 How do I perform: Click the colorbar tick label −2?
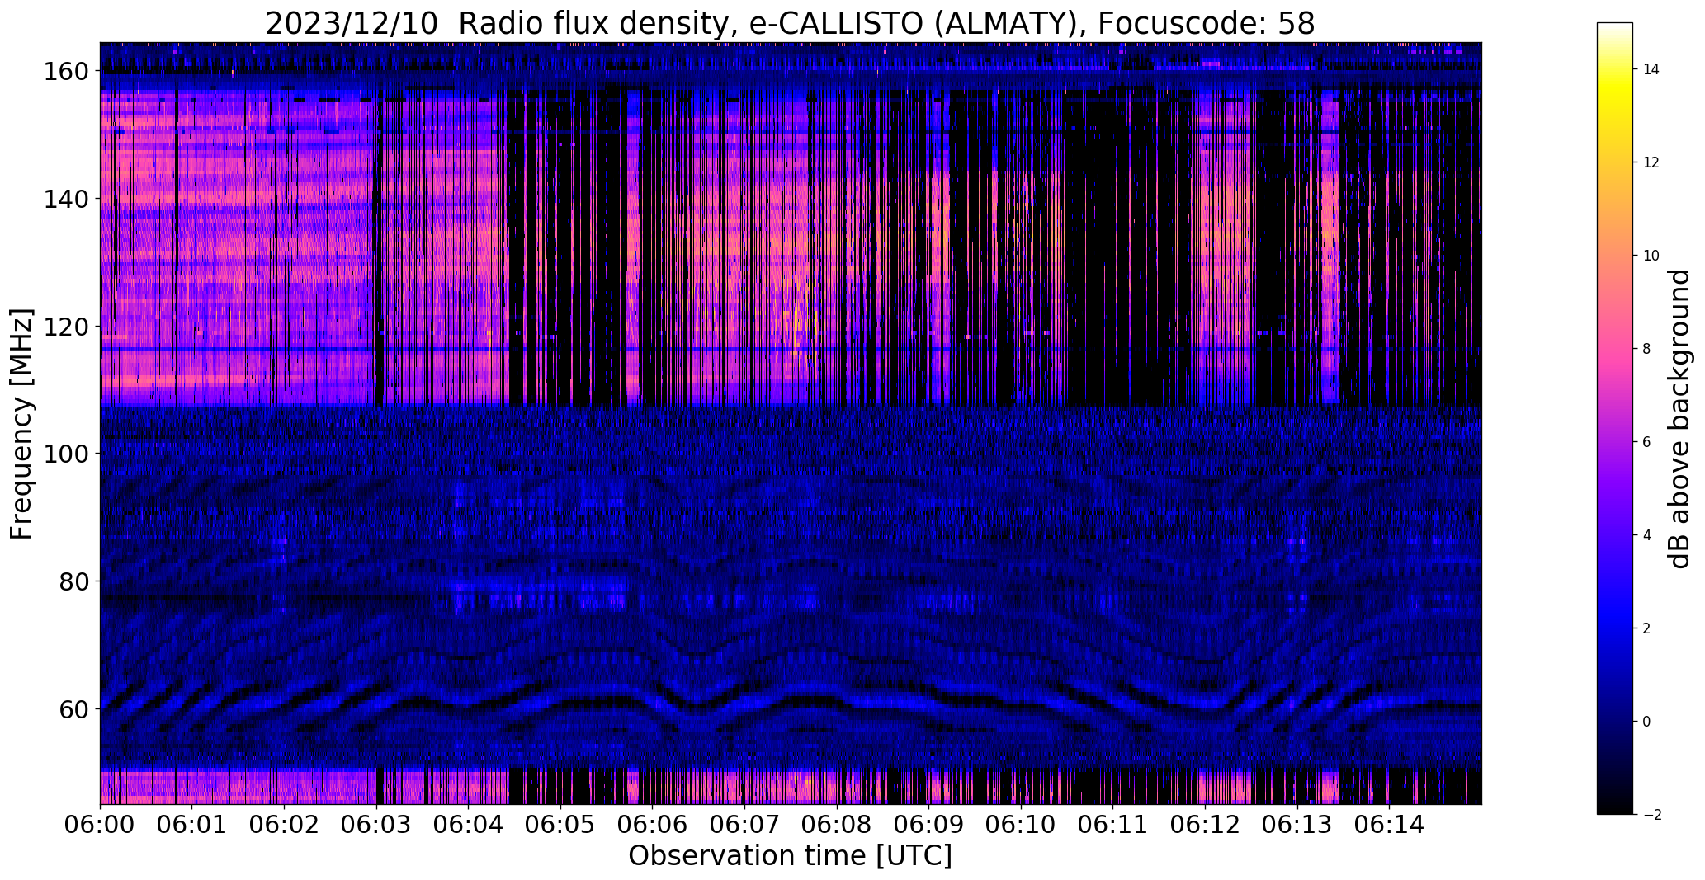tap(1651, 815)
